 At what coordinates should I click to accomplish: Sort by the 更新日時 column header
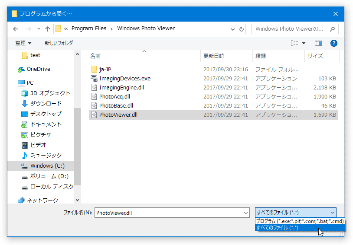tap(226, 56)
